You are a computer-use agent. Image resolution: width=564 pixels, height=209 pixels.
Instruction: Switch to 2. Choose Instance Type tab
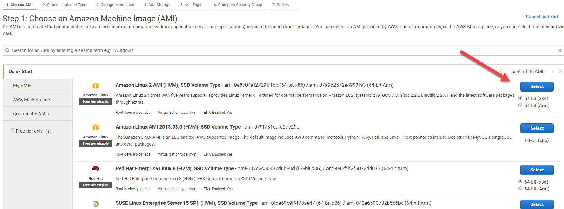pos(64,5)
